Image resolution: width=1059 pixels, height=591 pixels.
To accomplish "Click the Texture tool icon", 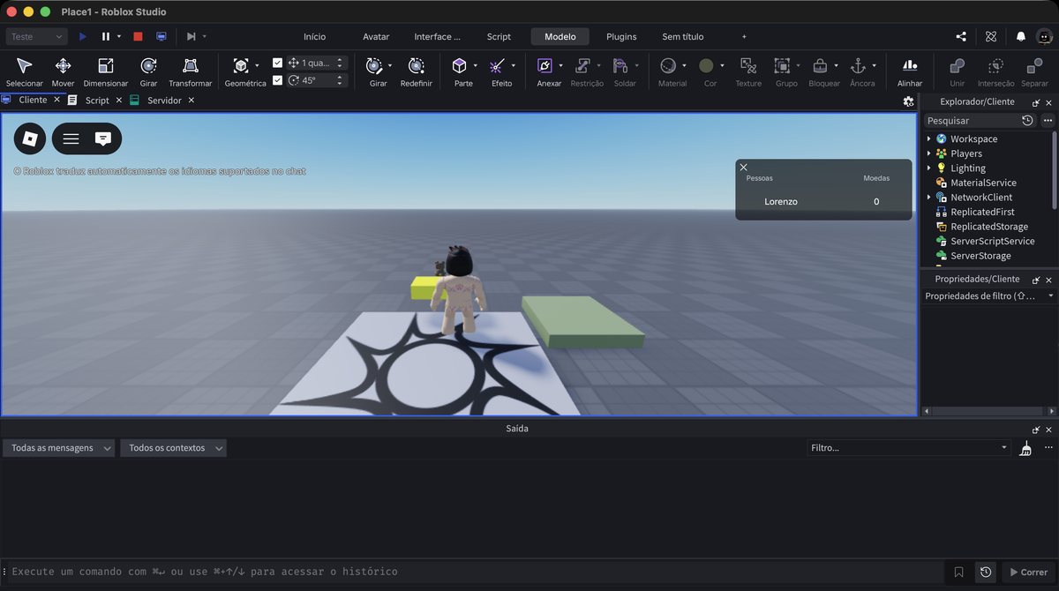I will pos(748,66).
